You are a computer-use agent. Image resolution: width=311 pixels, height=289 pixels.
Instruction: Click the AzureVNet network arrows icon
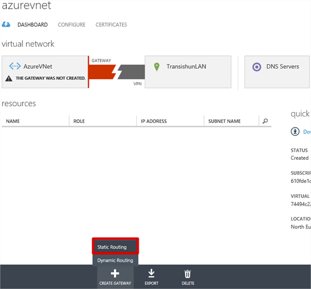(15, 66)
